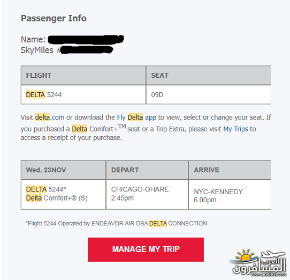
Task: Click the SEAT column header
Action: pyautogui.click(x=209, y=75)
